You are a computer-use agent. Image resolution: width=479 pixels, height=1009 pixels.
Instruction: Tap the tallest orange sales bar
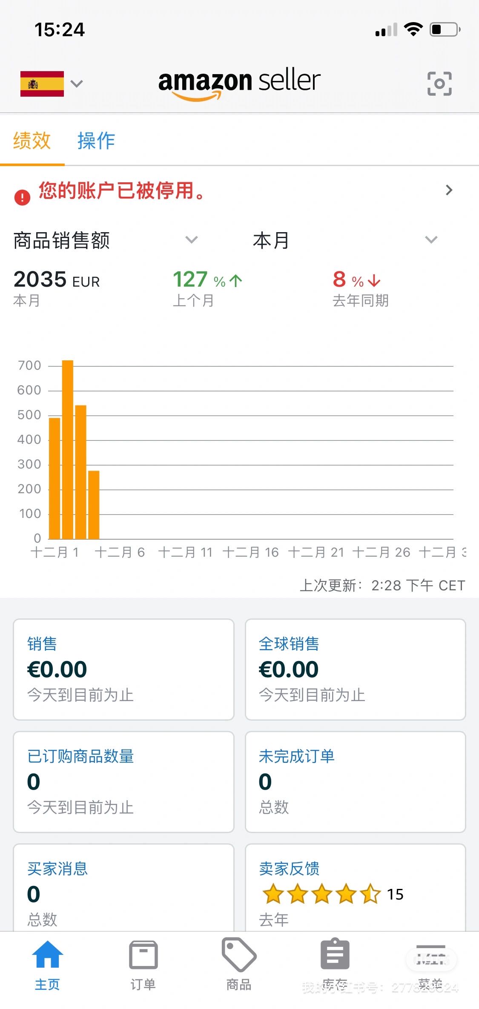point(68,449)
